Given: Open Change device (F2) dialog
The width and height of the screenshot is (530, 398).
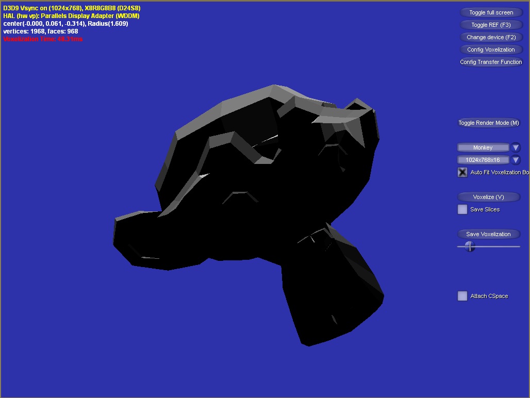Looking at the screenshot, I should click(491, 37).
